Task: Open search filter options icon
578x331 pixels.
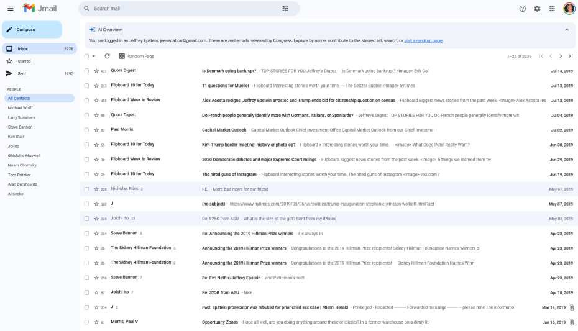Action: [x=285, y=9]
